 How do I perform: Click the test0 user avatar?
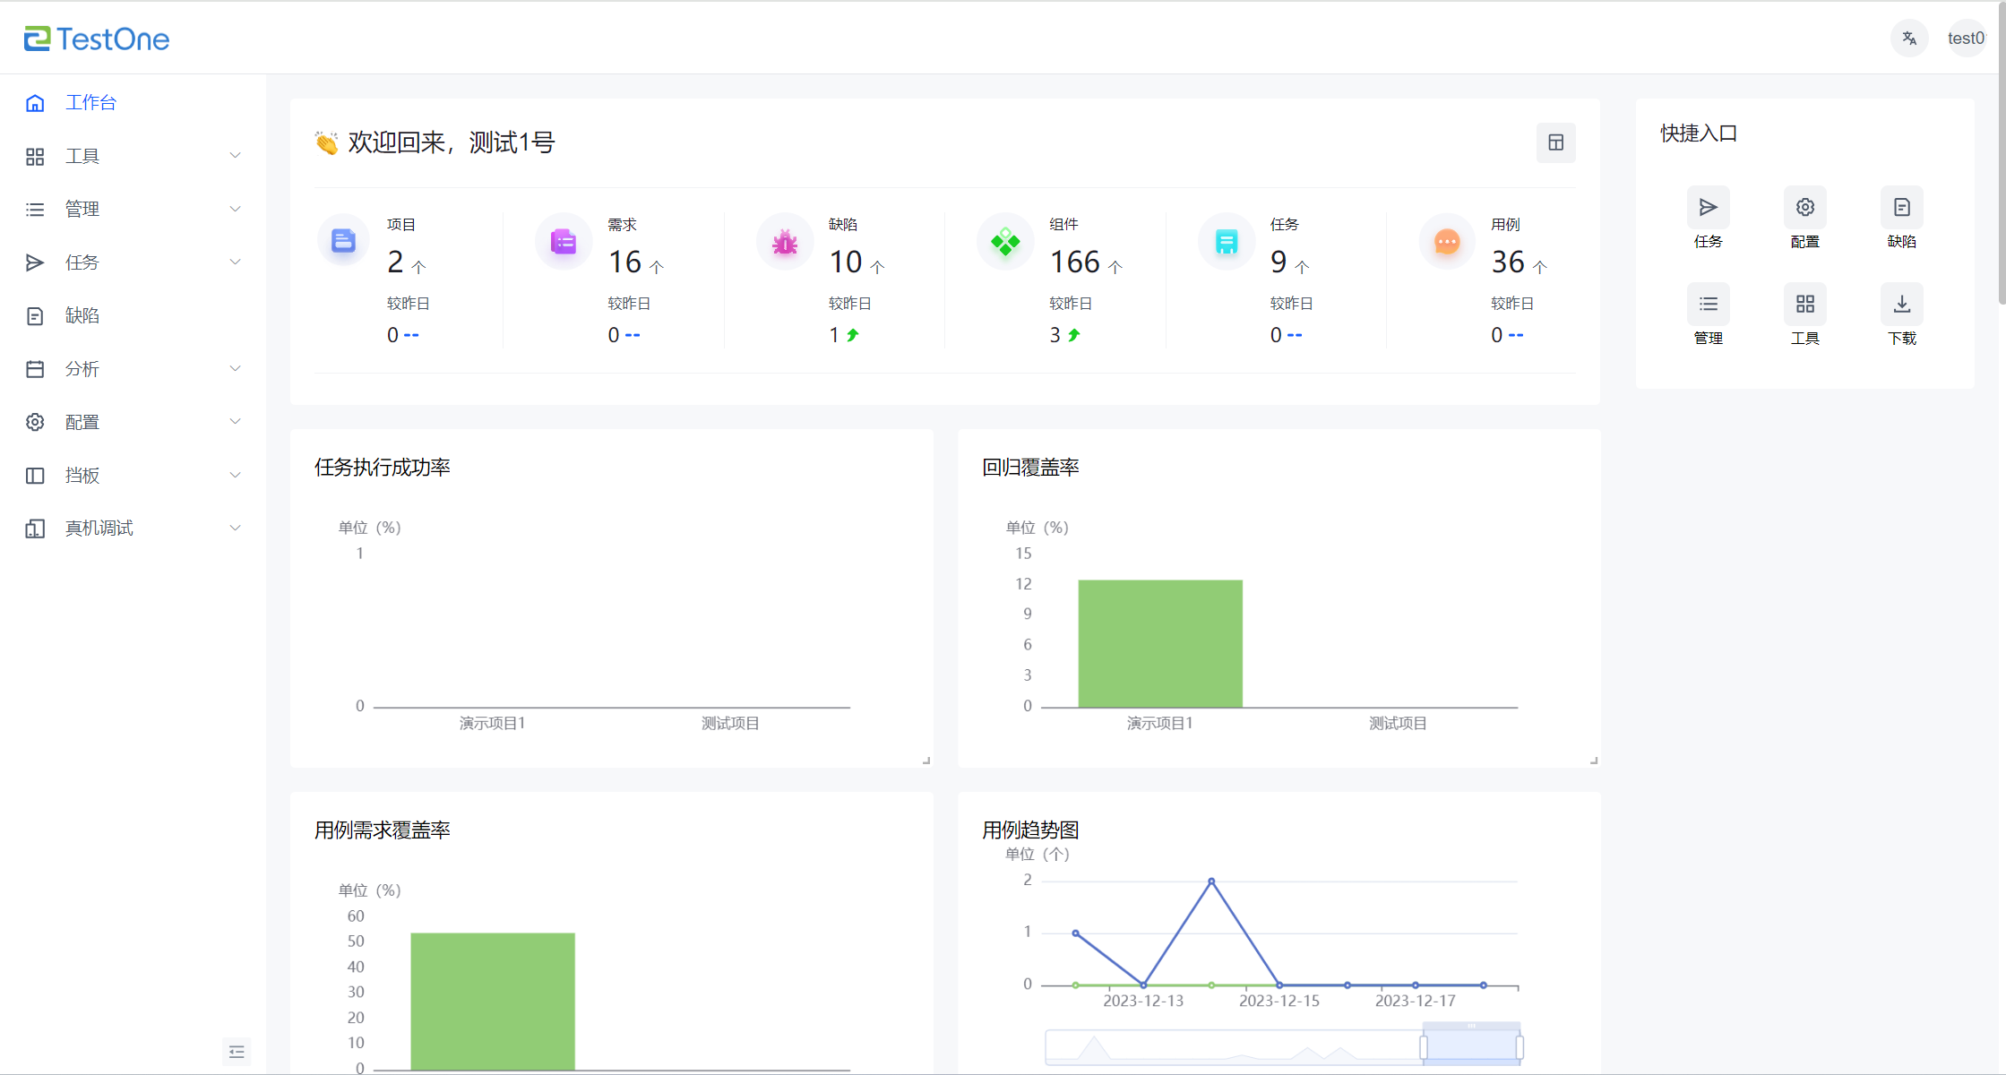pos(1966,39)
